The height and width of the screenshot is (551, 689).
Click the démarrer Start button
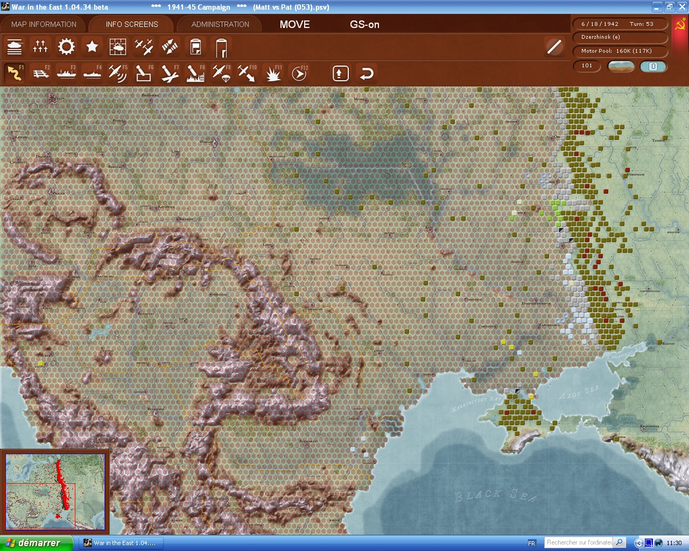(36, 543)
